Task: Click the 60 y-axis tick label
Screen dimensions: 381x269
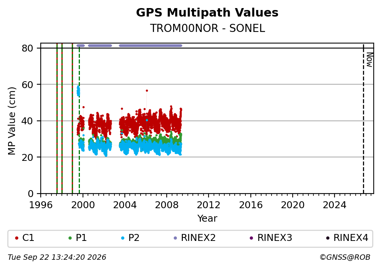Action: (x=27, y=85)
